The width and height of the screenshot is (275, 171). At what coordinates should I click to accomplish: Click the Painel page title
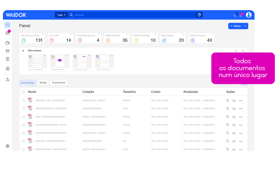(25, 26)
